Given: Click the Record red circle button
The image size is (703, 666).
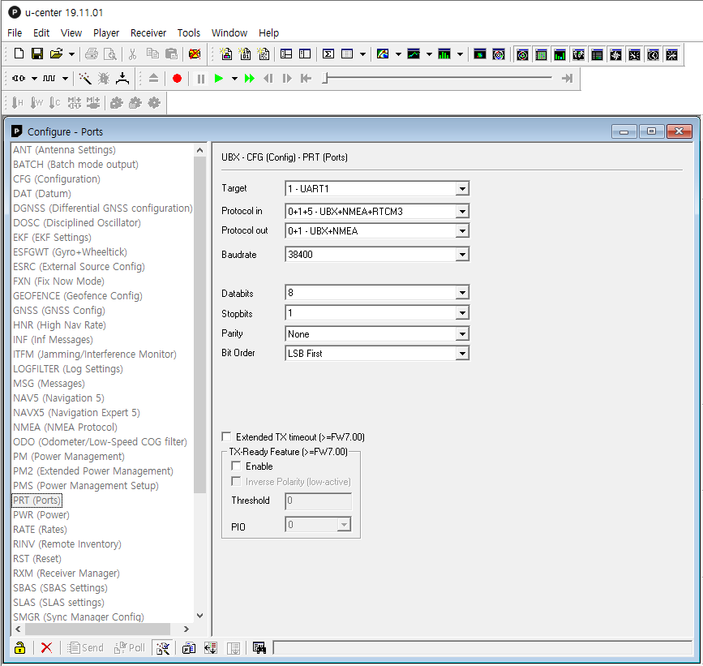Looking at the screenshot, I should [x=177, y=79].
